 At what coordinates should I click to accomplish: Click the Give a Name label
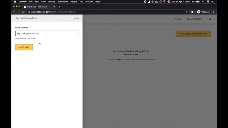point(22,28)
